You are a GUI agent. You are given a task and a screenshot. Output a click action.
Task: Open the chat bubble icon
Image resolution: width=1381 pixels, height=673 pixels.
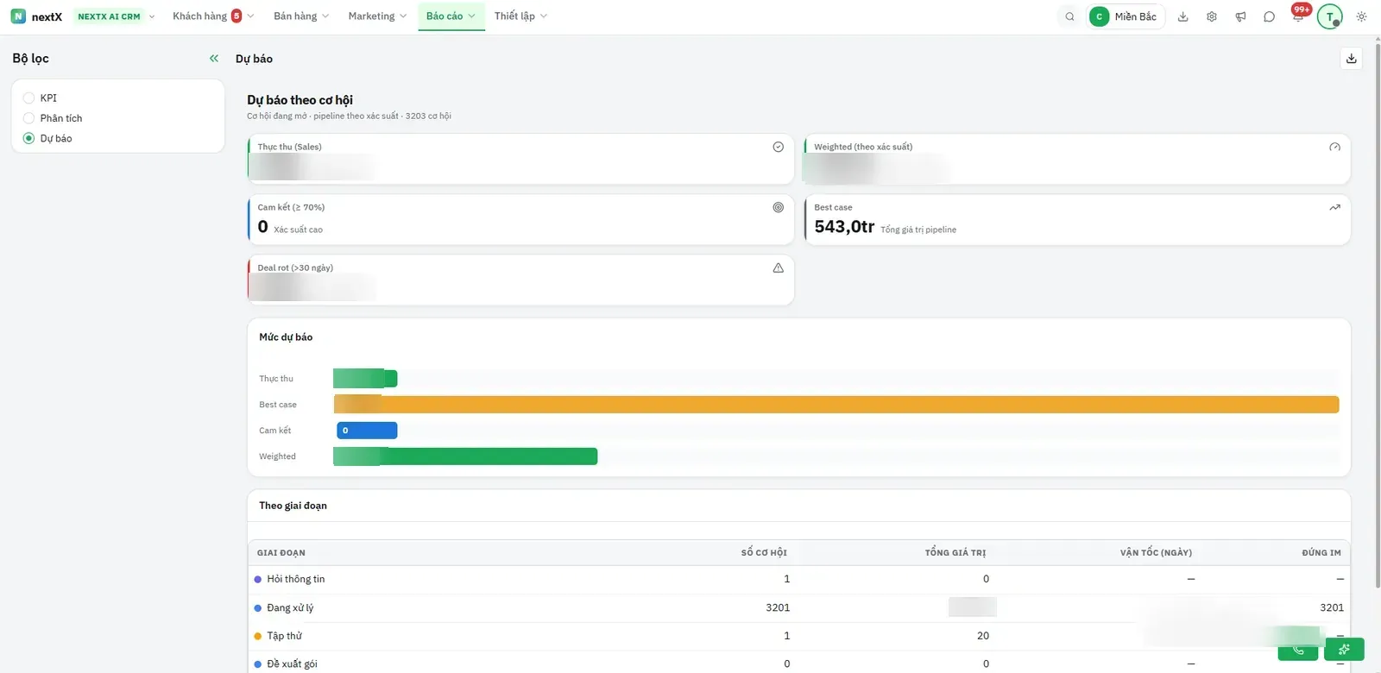coord(1269,16)
